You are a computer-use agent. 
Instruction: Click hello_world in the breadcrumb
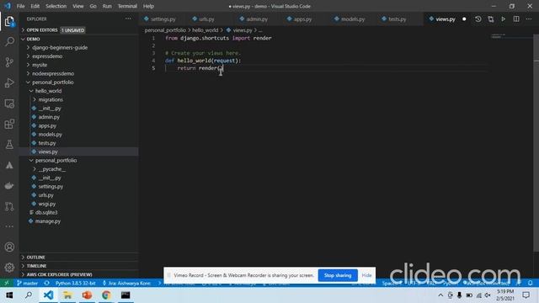click(x=205, y=30)
